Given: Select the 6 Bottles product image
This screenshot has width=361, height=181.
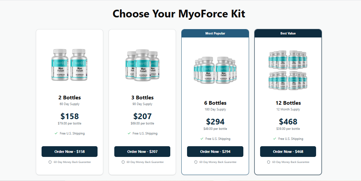Looking at the screenshot, I should (x=215, y=70).
